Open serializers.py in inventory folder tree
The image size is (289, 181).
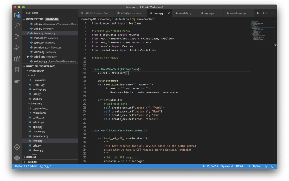click(40, 136)
